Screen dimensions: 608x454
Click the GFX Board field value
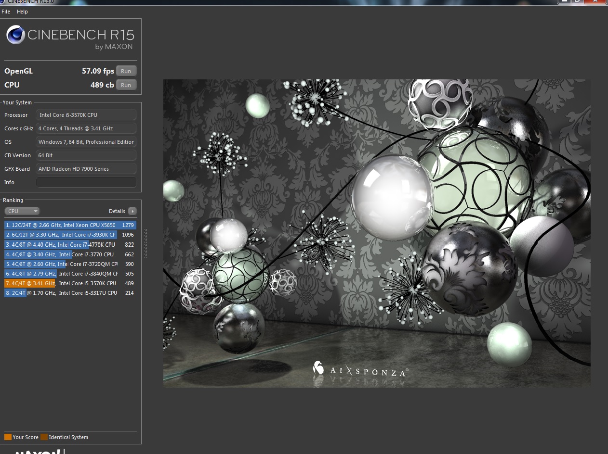86,169
